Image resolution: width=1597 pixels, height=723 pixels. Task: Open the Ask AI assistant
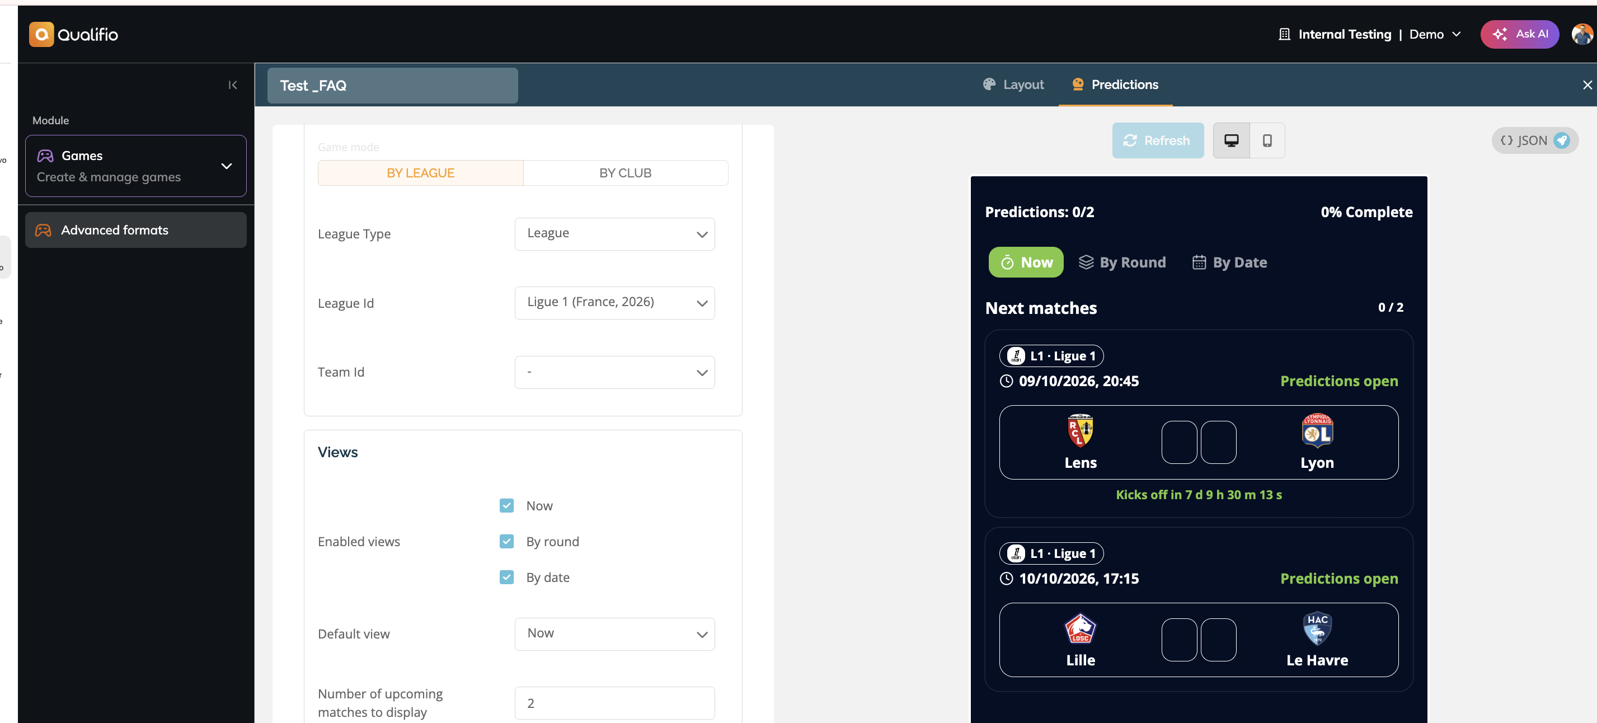[1519, 34]
